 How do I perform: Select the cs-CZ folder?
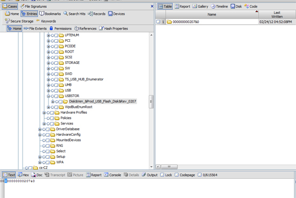click(x=43, y=168)
